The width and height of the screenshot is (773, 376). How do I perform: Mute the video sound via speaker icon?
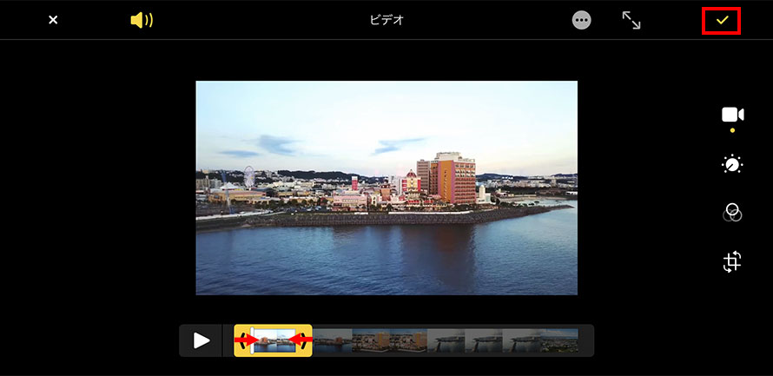[x=141, y=20]
